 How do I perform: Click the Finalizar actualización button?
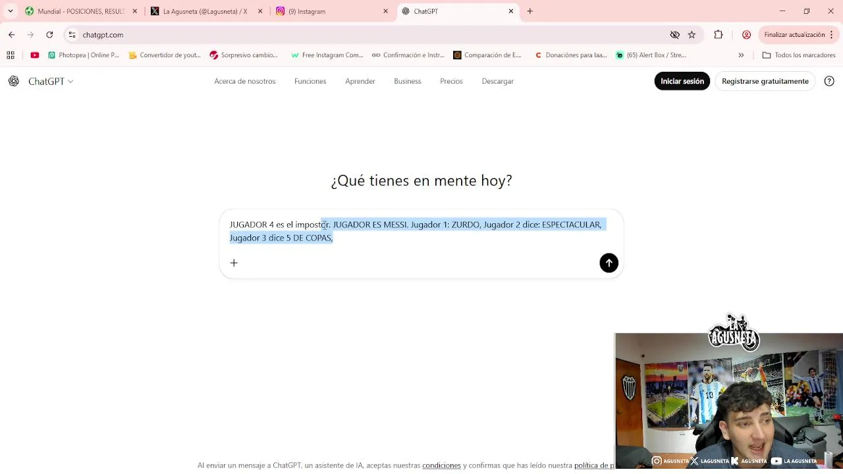tap(794, 35)
